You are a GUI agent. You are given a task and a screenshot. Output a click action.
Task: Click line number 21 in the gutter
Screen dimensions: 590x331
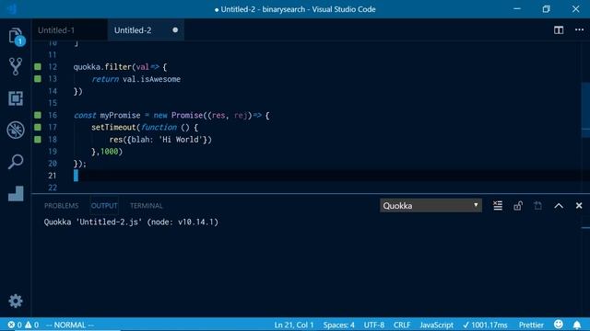(x=52, y=176)
